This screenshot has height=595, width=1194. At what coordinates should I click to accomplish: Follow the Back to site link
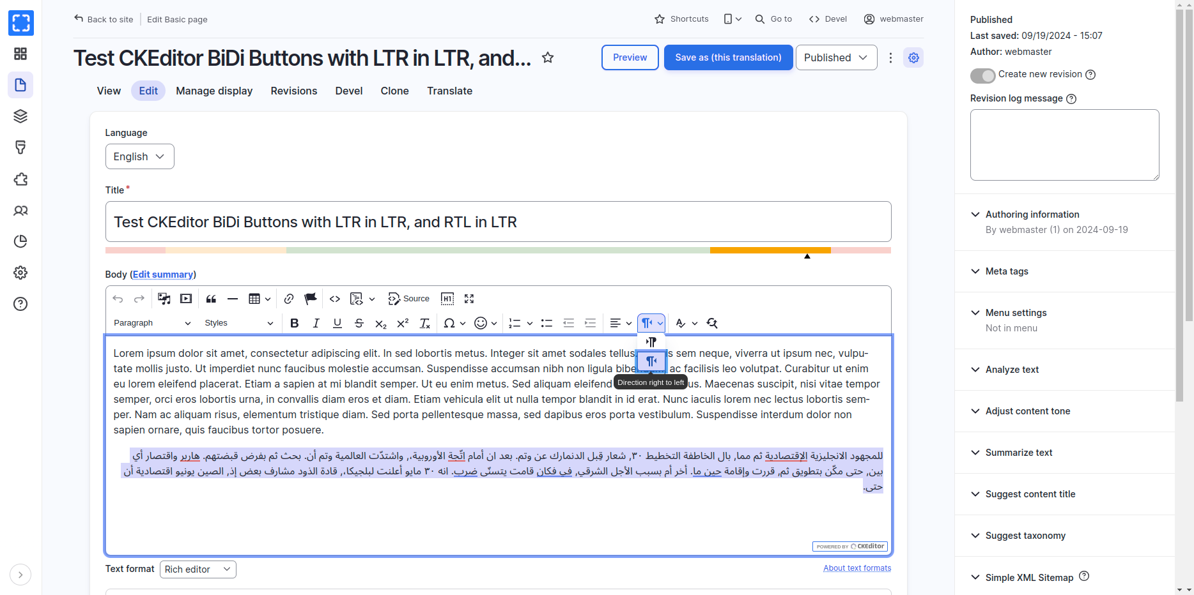coord(104,19)
